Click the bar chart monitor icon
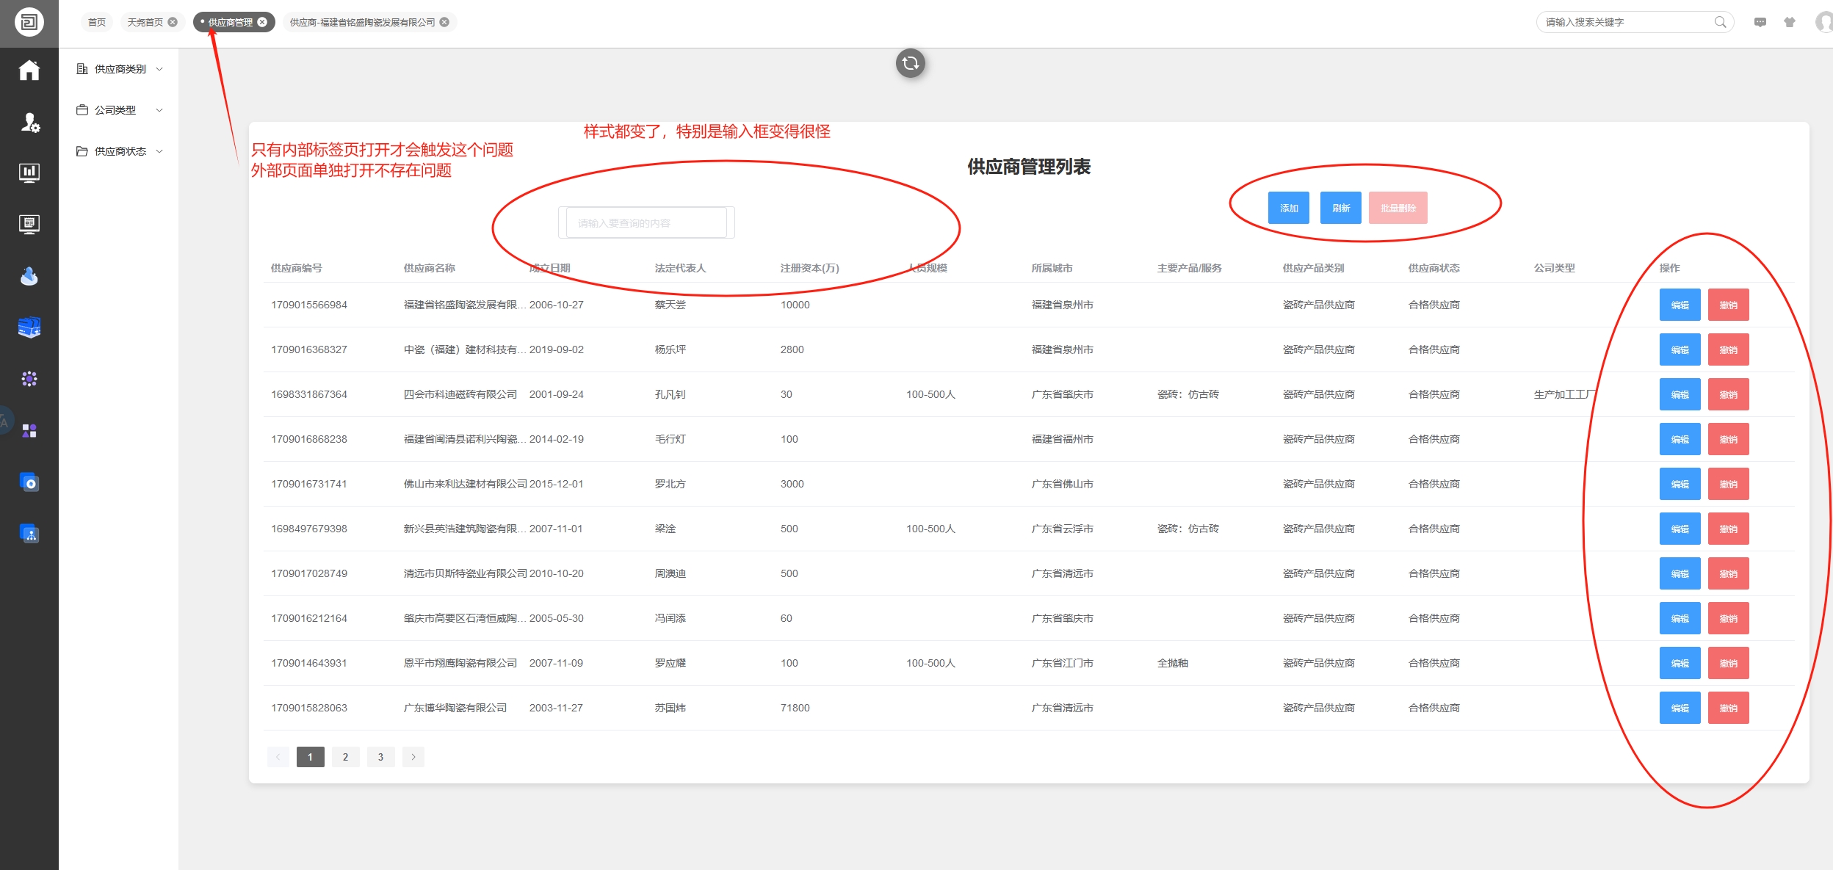Screen dimensions: 1833x870 point(29,173)
